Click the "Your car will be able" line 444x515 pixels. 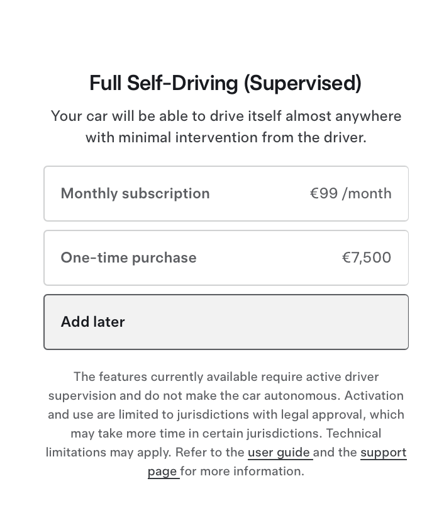pos(226,116)
